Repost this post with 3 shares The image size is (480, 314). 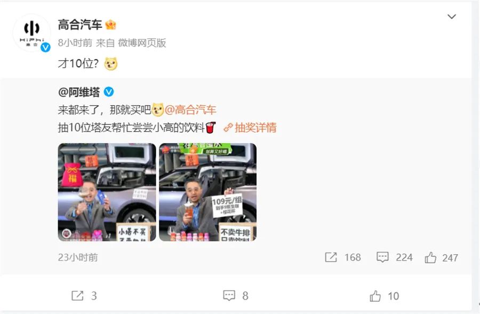coord(77,296)
